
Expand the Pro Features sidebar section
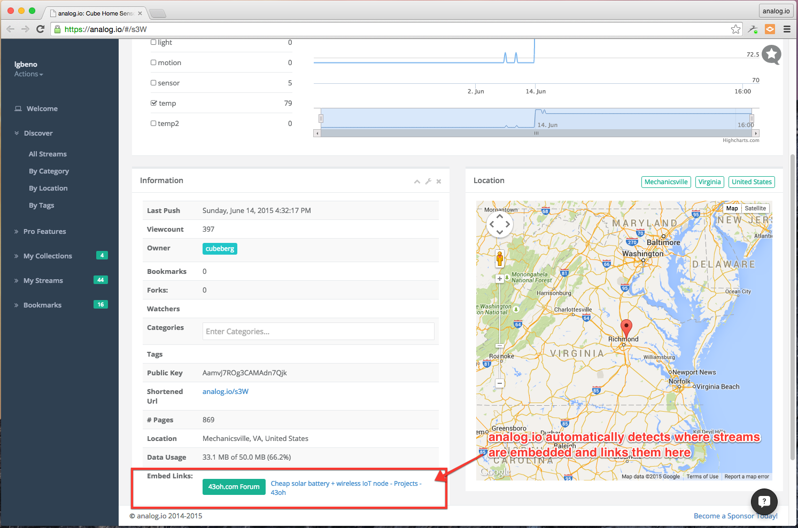[40, 231]
